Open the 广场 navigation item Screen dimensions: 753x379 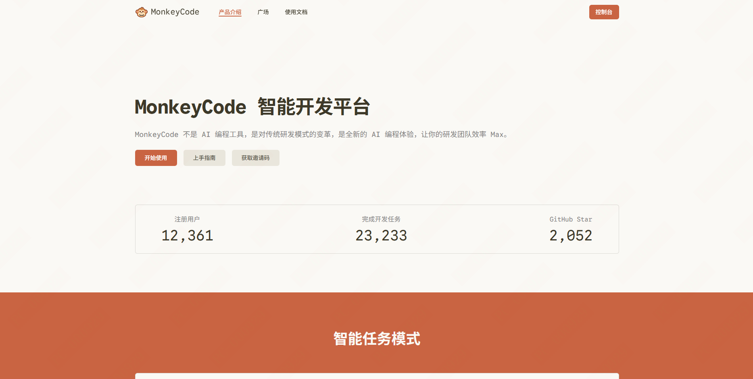[x=263, y=12]
